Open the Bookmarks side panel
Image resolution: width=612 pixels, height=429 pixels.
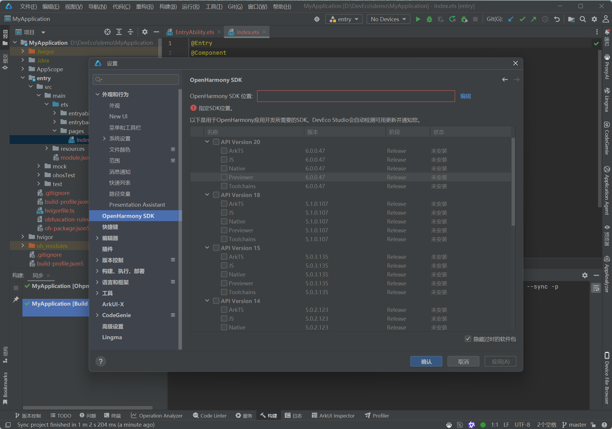click(5, 388)
